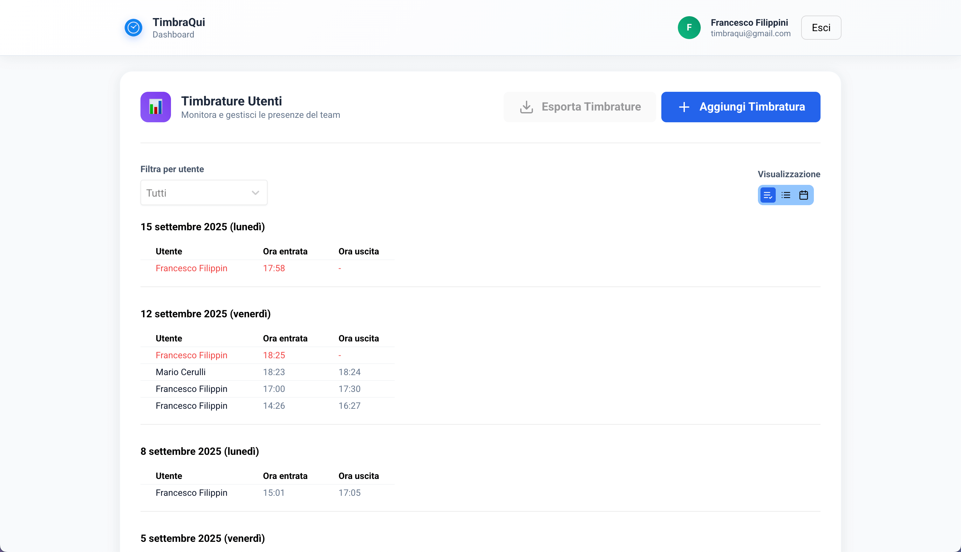Click the TimbraQui clock logo icon
Screen dimensions: 961x552
click(133, 28)
